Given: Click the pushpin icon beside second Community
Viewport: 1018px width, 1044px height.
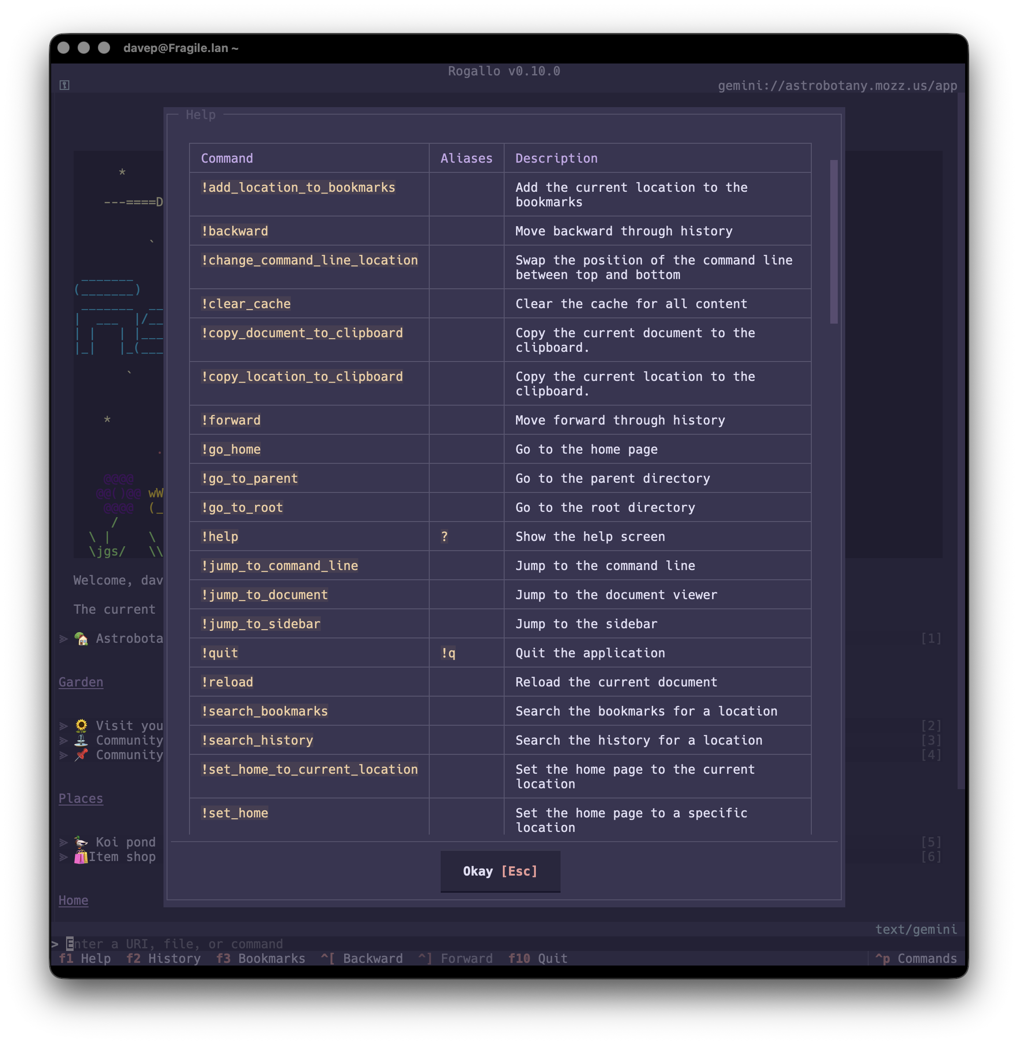Looking at the screenshot, I should 81,755.
